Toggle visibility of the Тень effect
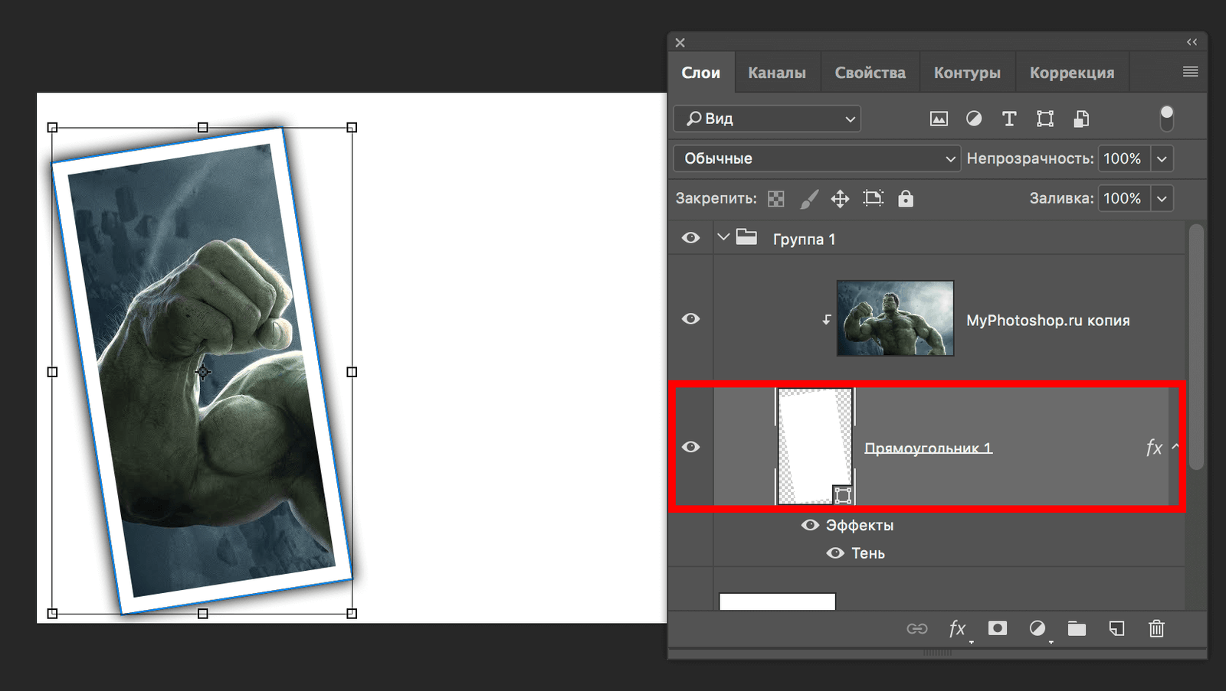 tap(835, 553)
